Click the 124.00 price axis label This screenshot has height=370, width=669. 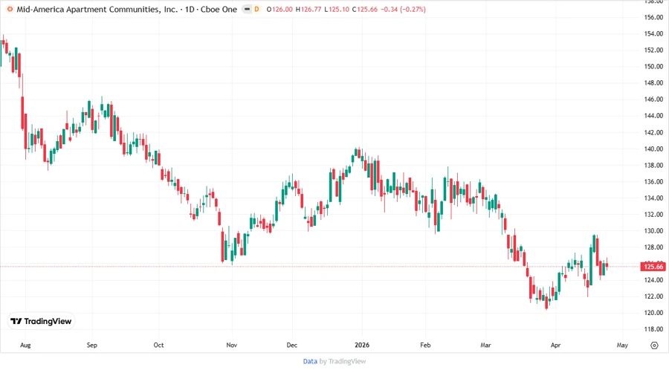pos(653,280)
